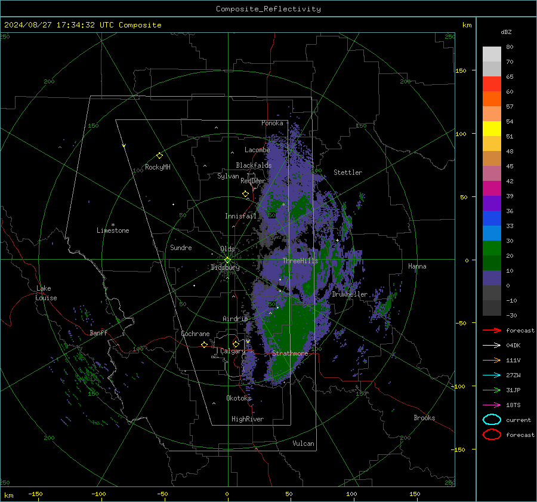The height and width of the screenshot is (502, 537).
Task: Click the Blackfalds city label
Action: pyautogui.click(x=254, y=165)
